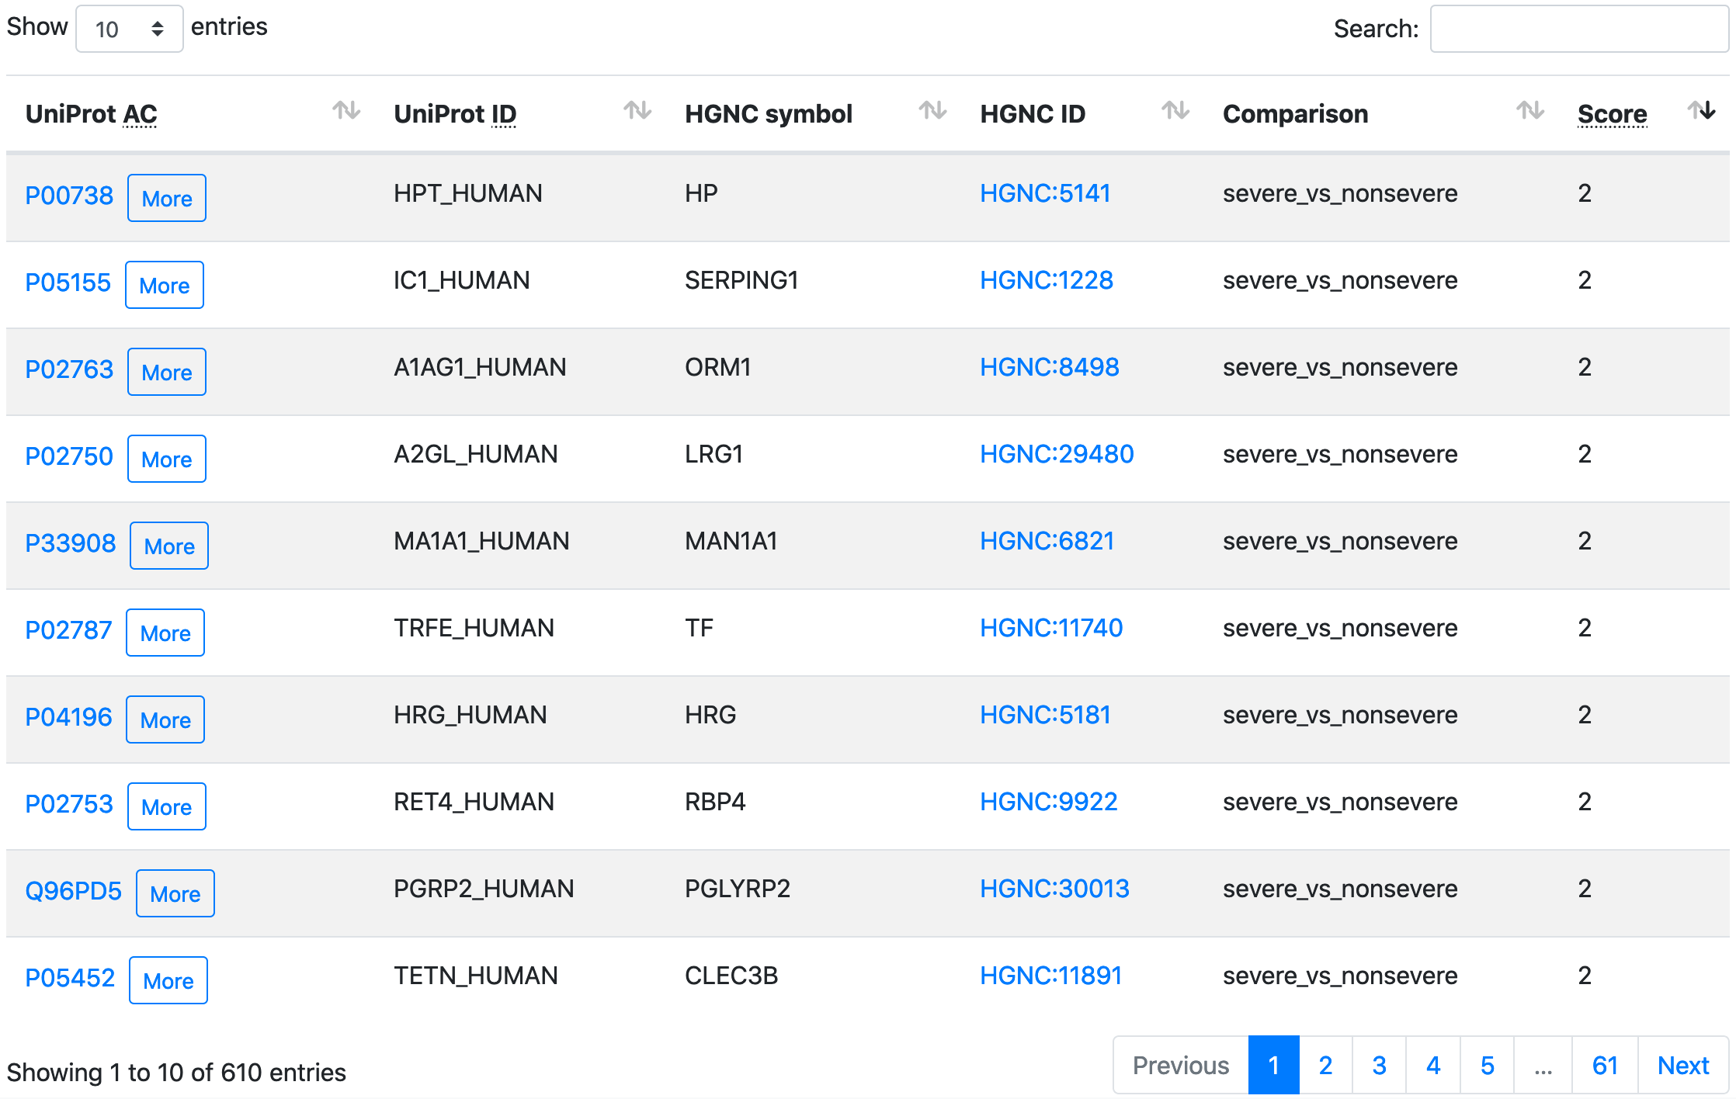Open UniProt link P02753
This screenshot has height=1099, width=1736.
(x=69, y=804)
